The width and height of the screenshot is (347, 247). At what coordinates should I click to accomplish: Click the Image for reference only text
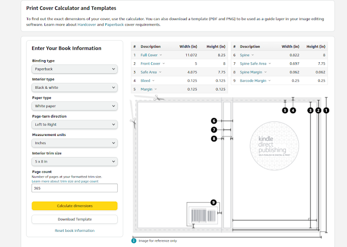[x=158, y=241]
